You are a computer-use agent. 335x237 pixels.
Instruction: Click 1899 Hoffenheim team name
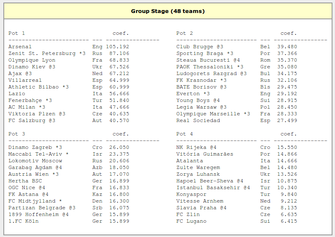(x=33, y=214)
